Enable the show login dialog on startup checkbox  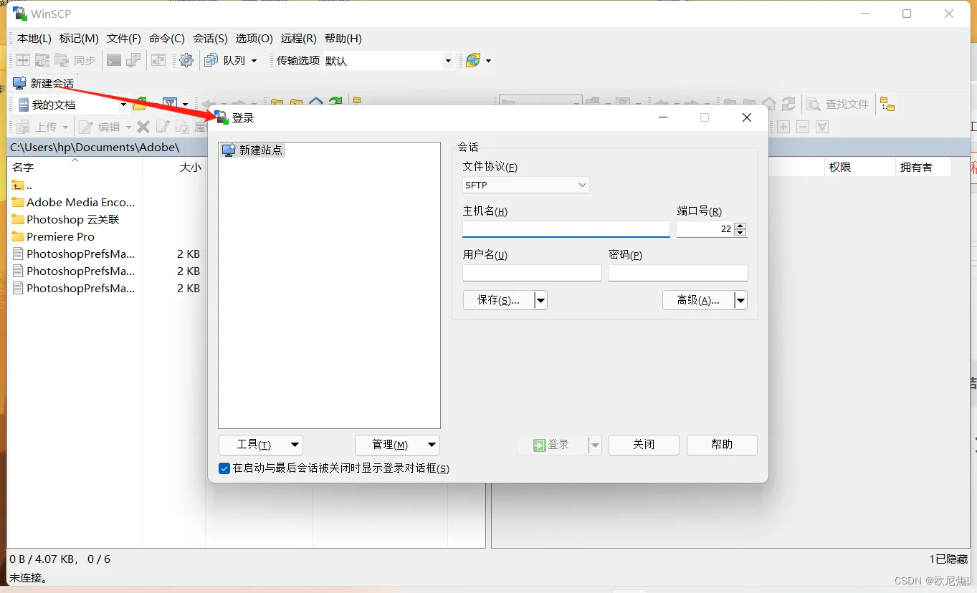pos(224,468)
